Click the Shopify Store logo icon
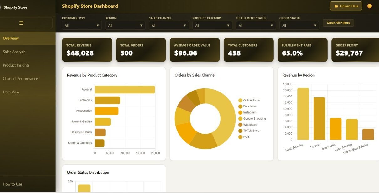Image resolution: width=379 pixels, height=193 pixels. [1, 7]
